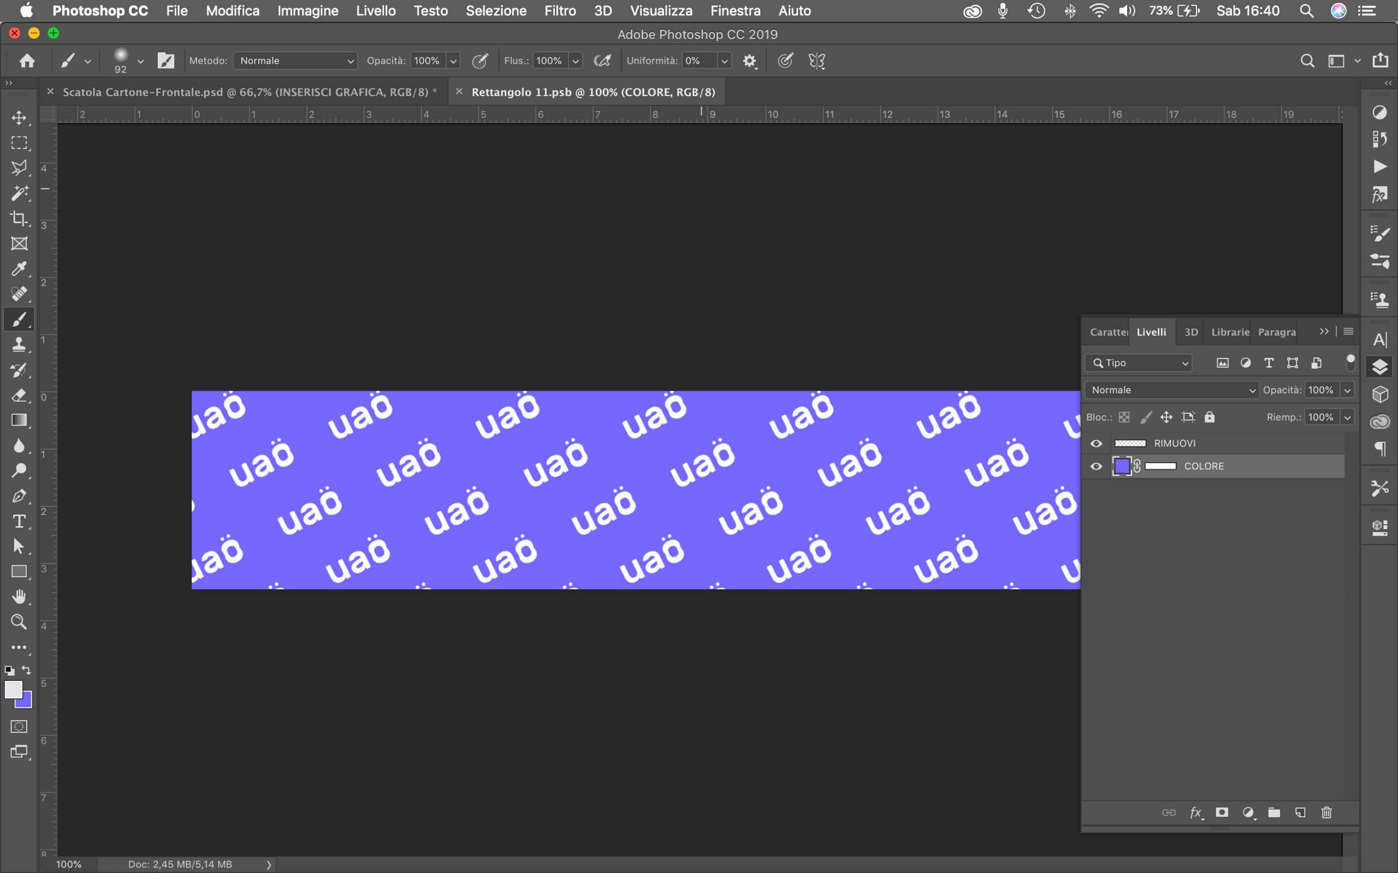Select the Crop tool
This screenshot has height=873, width=1398.
click(x=19, y=218)
